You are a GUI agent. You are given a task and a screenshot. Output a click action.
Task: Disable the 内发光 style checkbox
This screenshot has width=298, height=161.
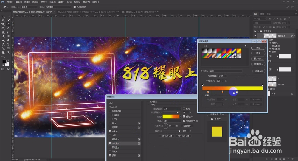[x=110, y=131]
